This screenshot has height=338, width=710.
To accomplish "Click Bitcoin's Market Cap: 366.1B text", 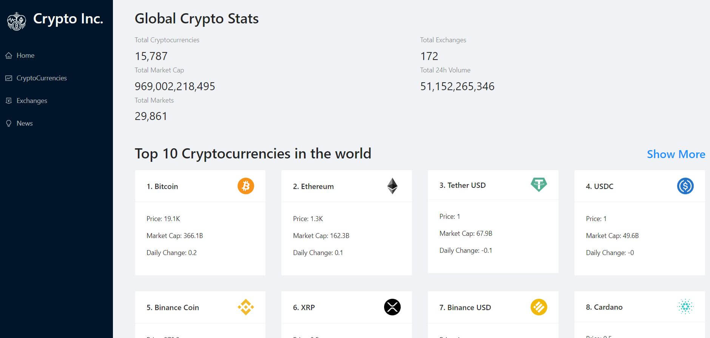I will (174, 236).
